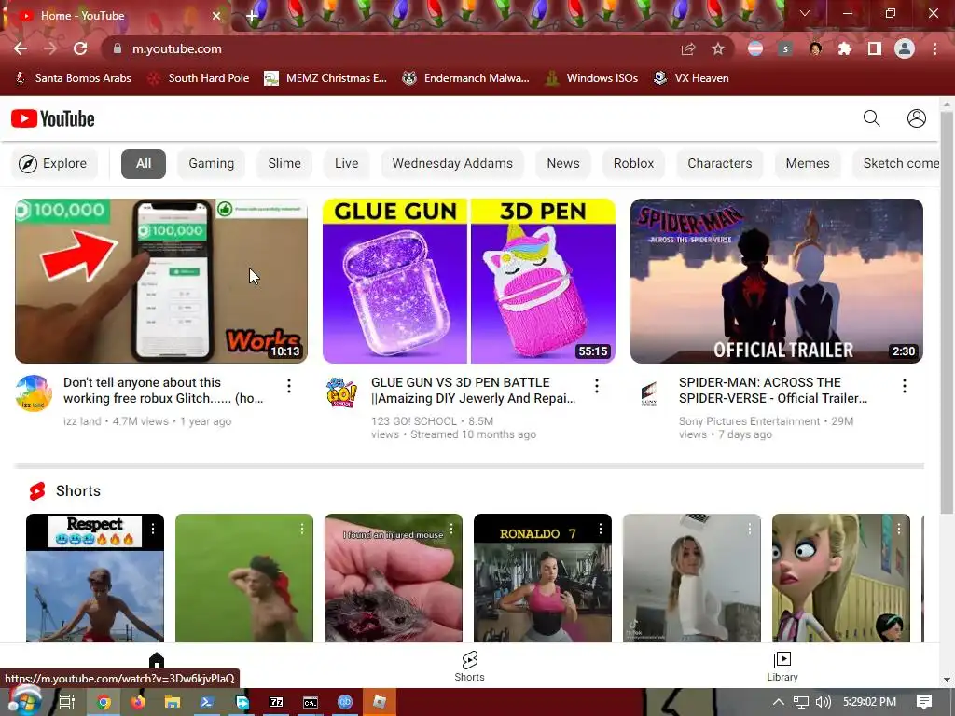The image size is (955, 716).
Task: Open Sony Pictures channel avatar
Action: (x=649, y=393)
